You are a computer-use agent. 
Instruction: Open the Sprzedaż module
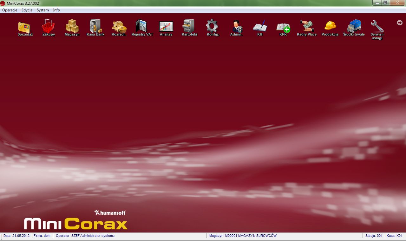point(25,28)
